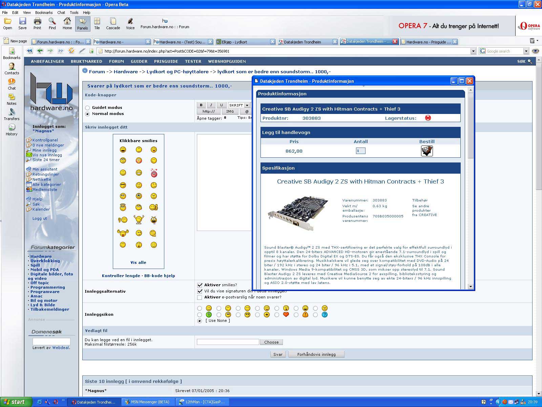
Task: Reload the page with the reload icon
Action: point(71,51)
